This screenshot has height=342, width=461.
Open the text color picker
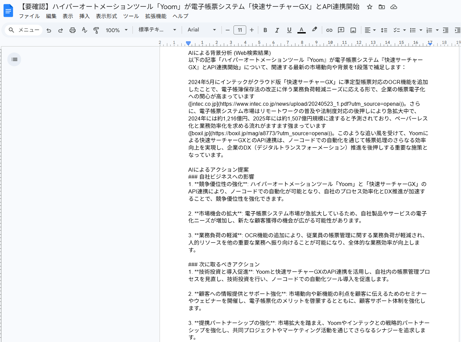[301, 30]
